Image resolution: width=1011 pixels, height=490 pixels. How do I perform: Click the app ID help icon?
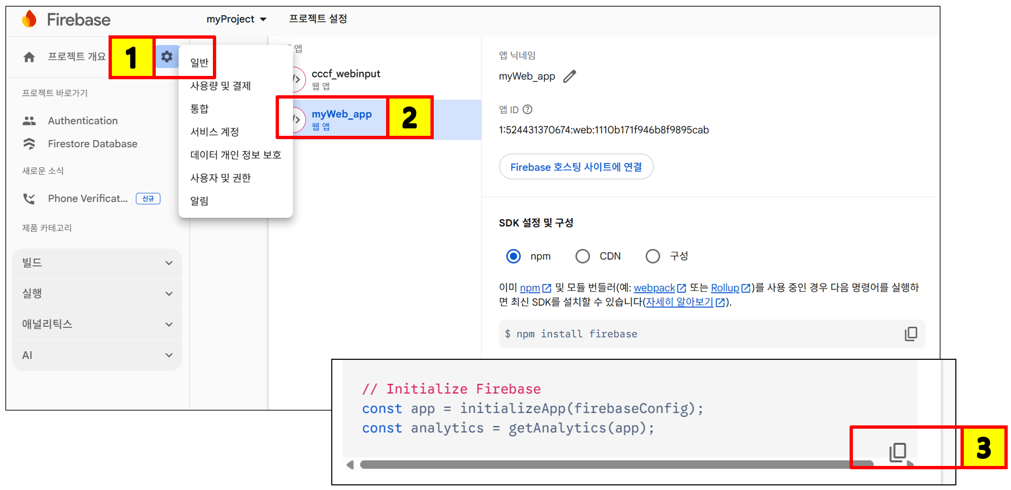pyautogui.click(x=528, y=109)
